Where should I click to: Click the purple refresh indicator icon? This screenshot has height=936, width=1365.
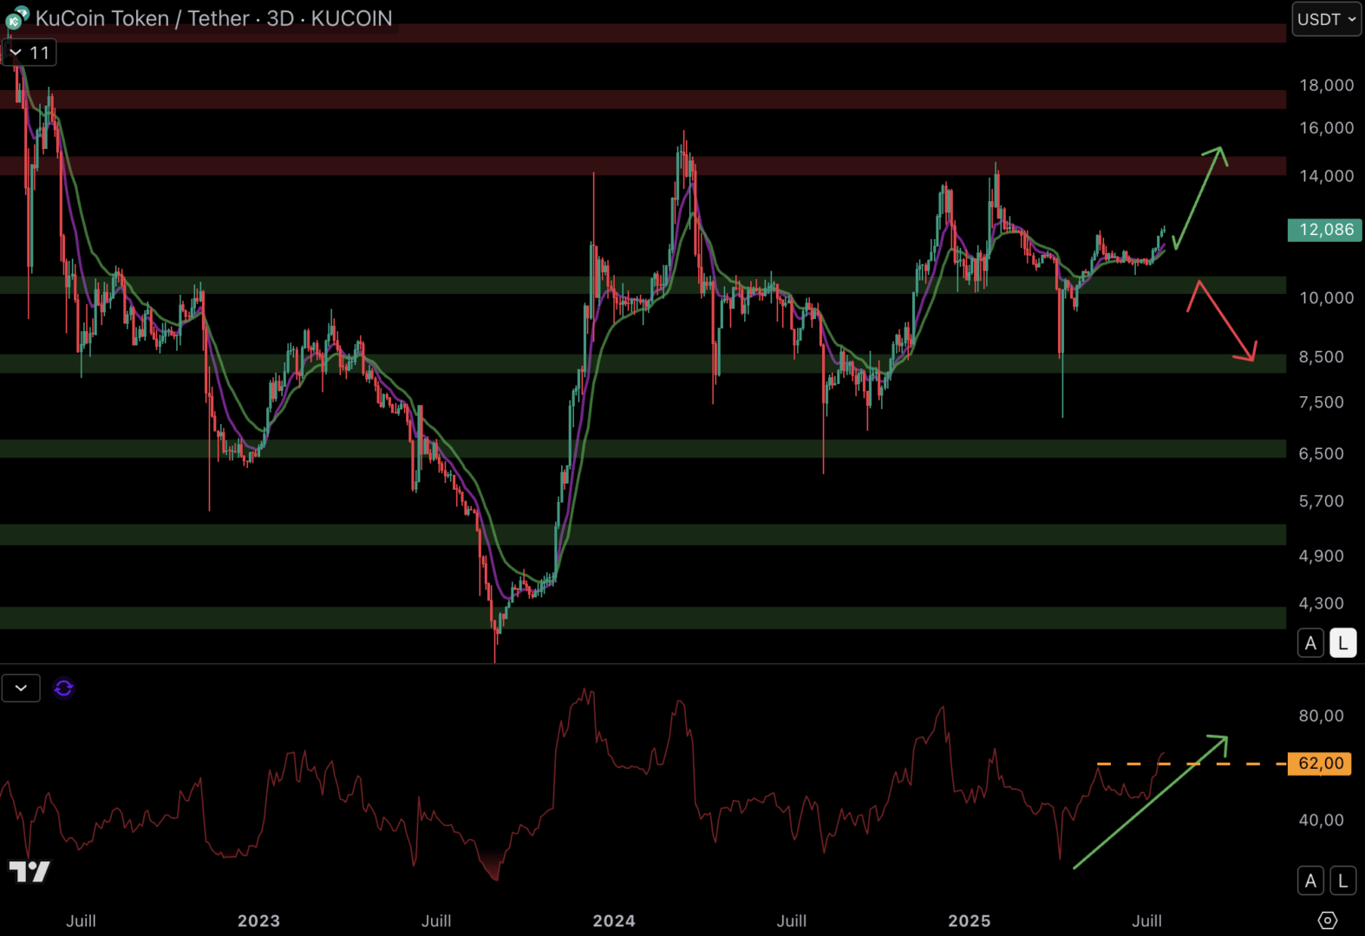[x=63, y=688]
